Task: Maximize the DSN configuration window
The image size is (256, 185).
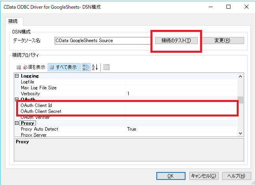Action: pos(228,7)
